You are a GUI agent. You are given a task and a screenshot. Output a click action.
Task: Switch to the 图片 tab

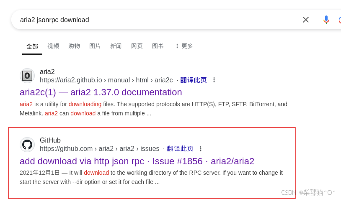click(x=95, y=46)
